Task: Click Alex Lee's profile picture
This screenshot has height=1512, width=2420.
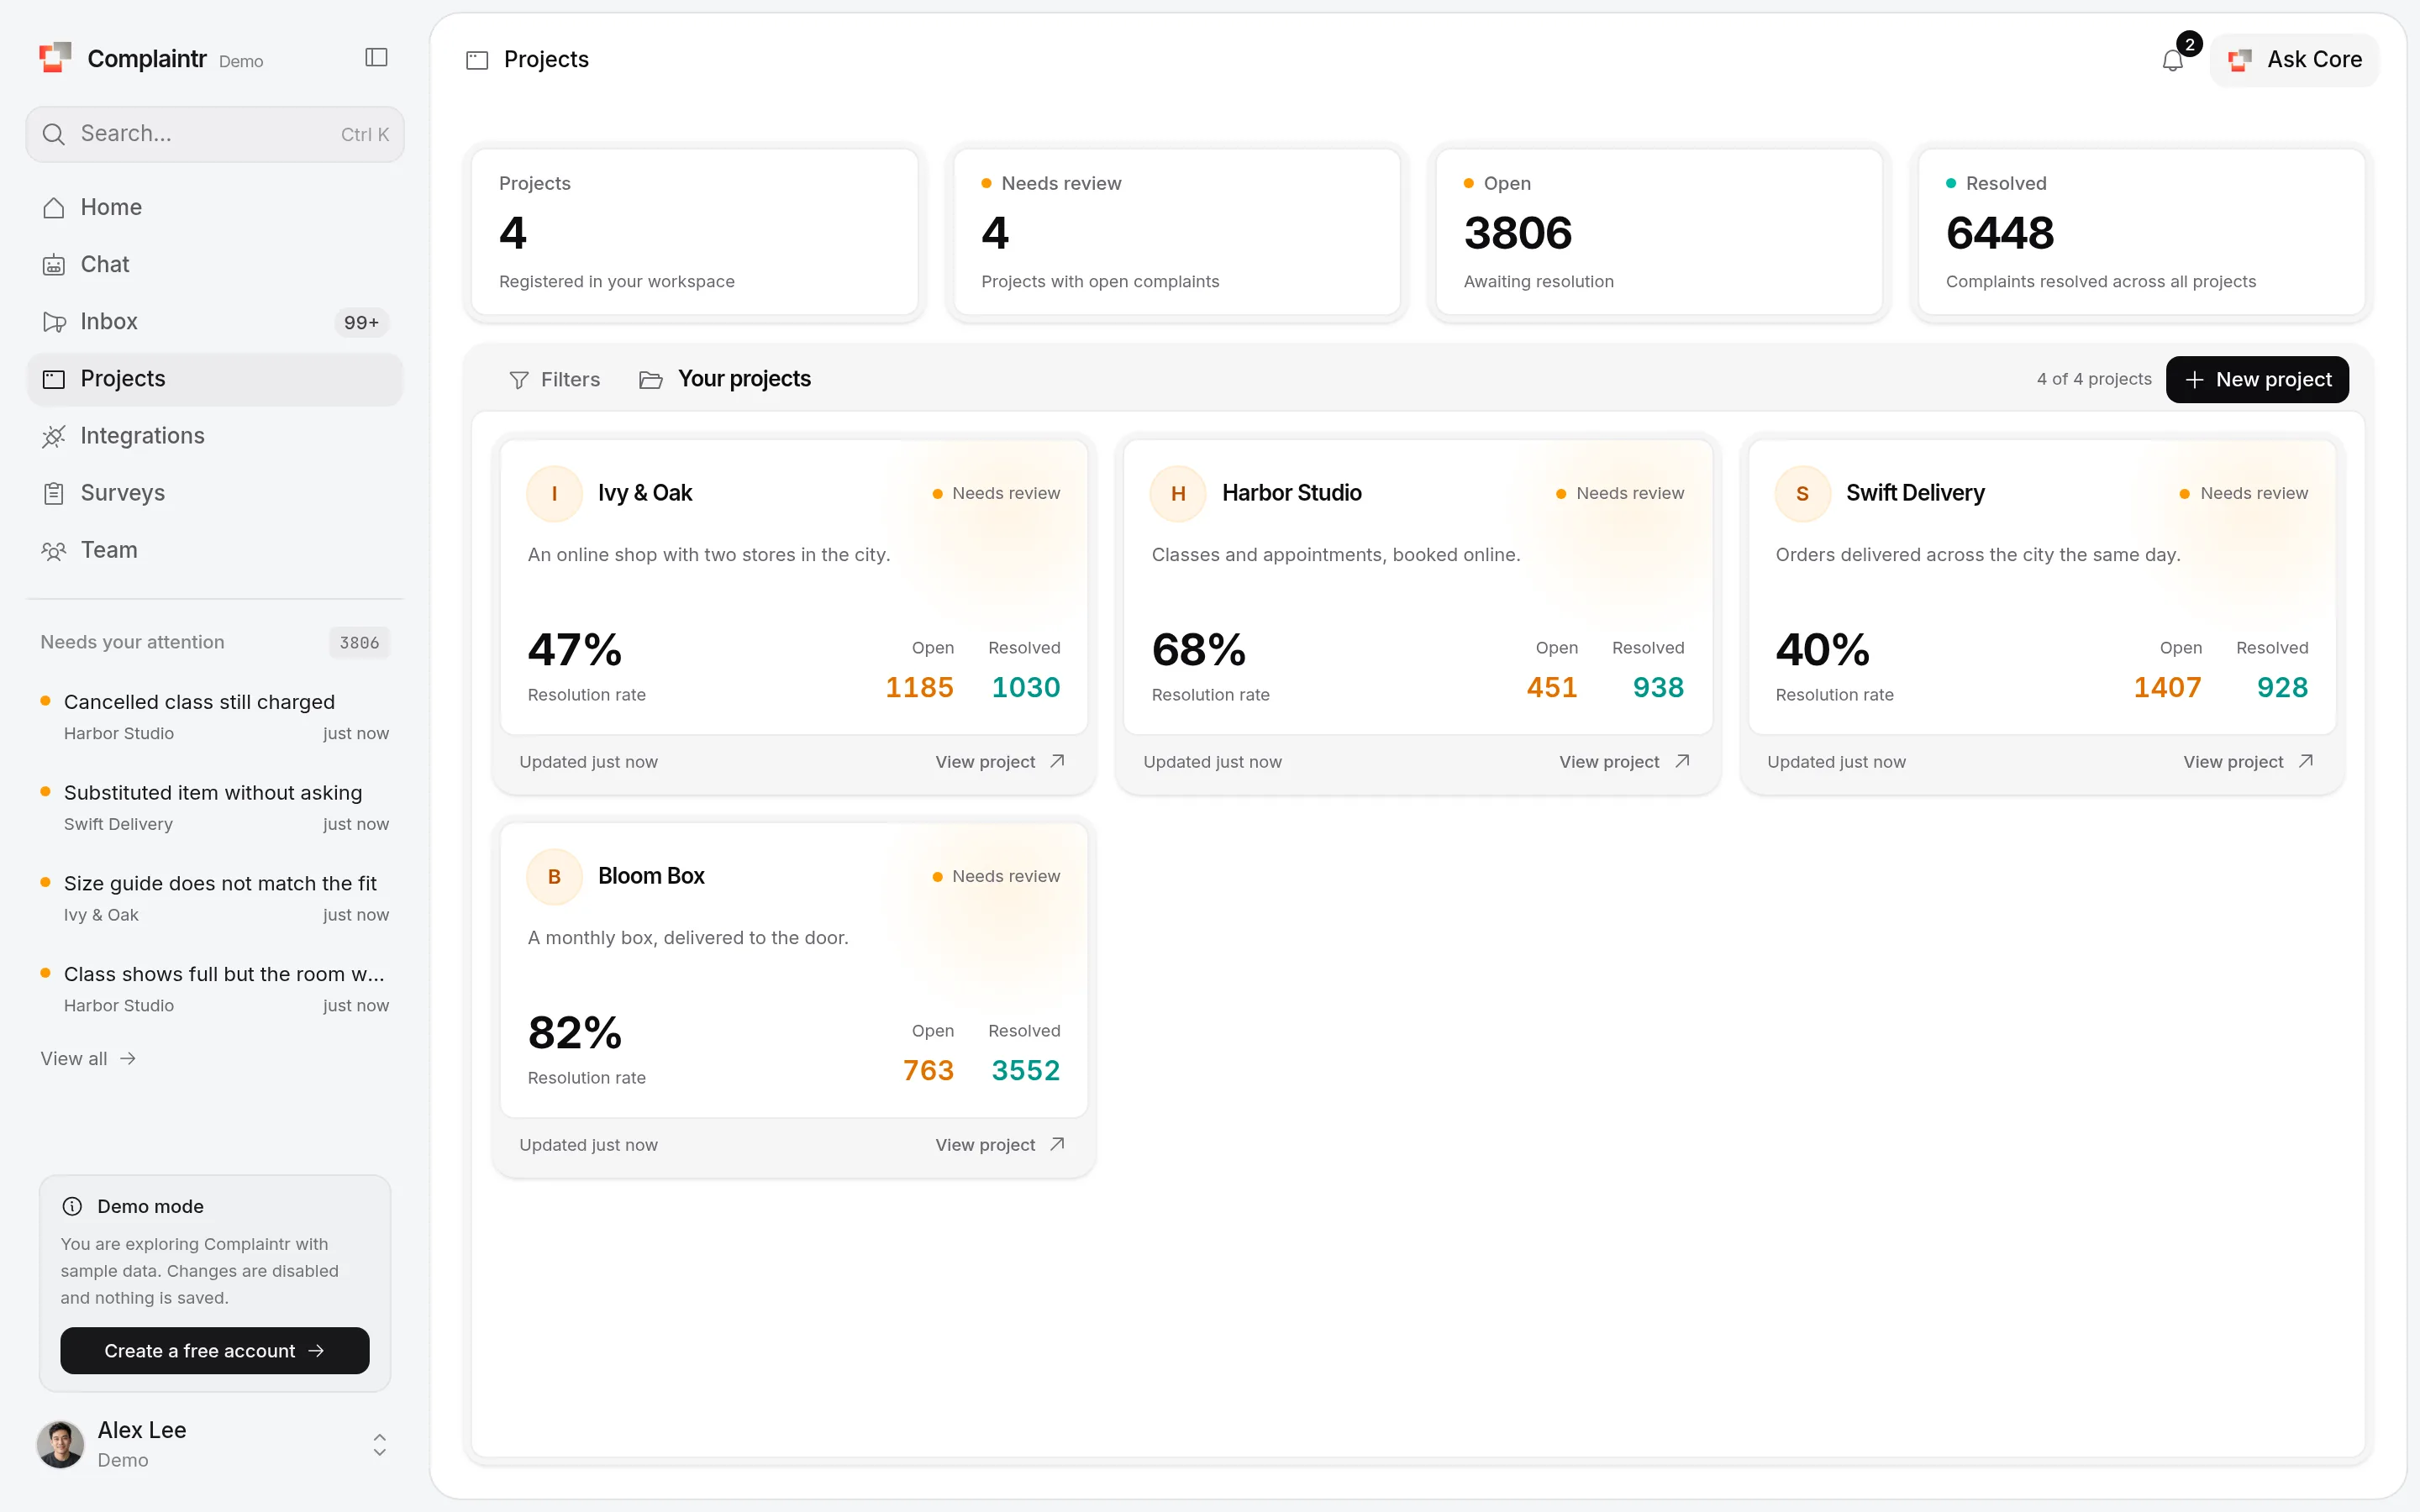Action: click(x=60, y=1444)
